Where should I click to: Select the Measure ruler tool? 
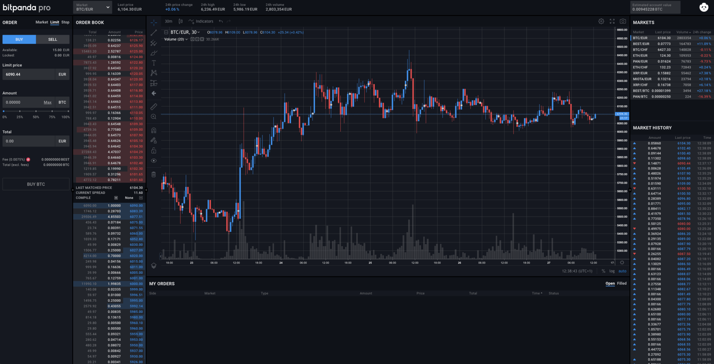(154, 106)
